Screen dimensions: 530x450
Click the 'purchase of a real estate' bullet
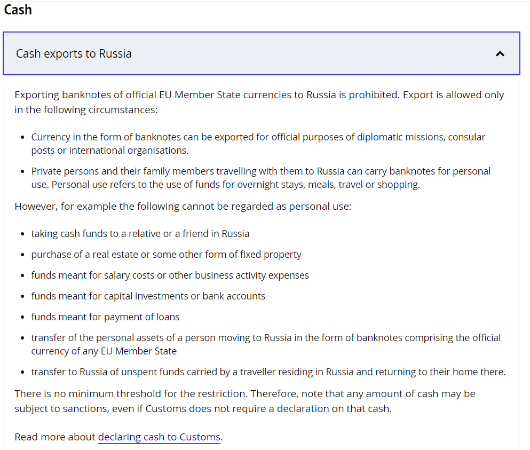[167, 254]
